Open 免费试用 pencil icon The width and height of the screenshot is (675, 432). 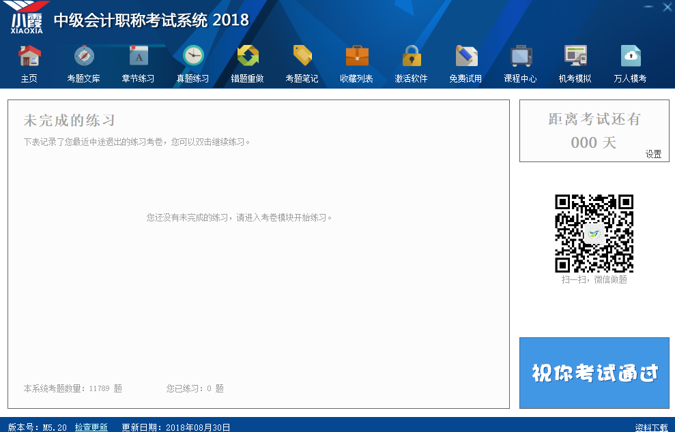coord(465,63)
